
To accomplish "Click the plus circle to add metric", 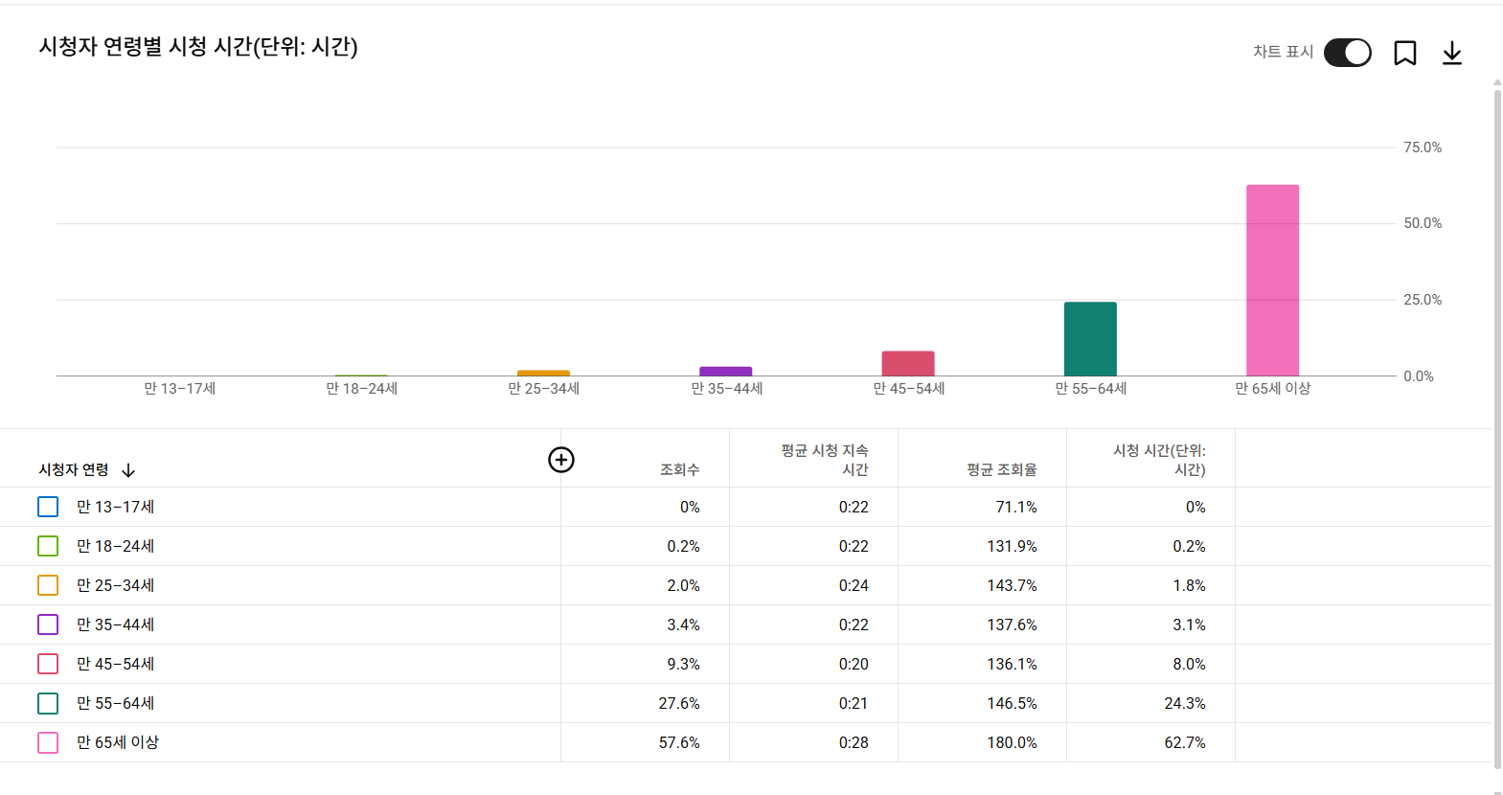I will (560, 460).
